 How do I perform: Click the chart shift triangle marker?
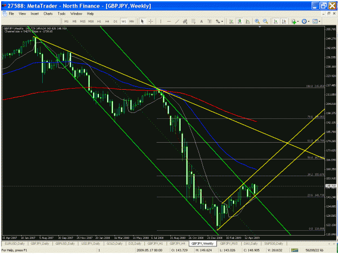tap(260, 26)
